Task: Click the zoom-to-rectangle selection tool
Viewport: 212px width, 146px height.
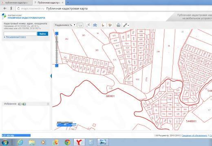Action: coord(80,25)
